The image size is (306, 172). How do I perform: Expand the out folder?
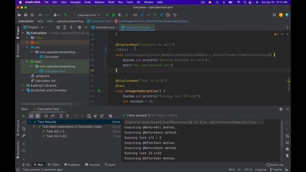click(x=27, y=43)
